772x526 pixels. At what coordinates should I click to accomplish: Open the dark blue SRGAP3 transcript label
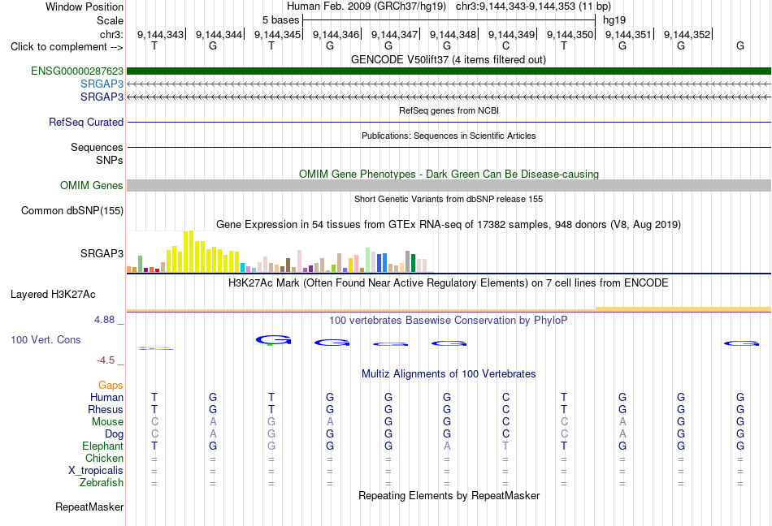[x=102, y=97]
